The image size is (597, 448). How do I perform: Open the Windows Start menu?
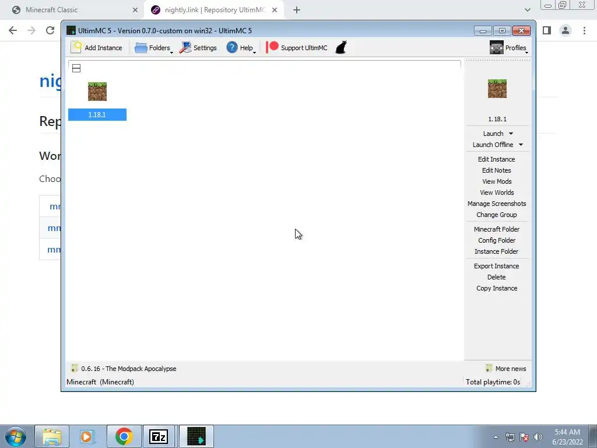(16, 436)
